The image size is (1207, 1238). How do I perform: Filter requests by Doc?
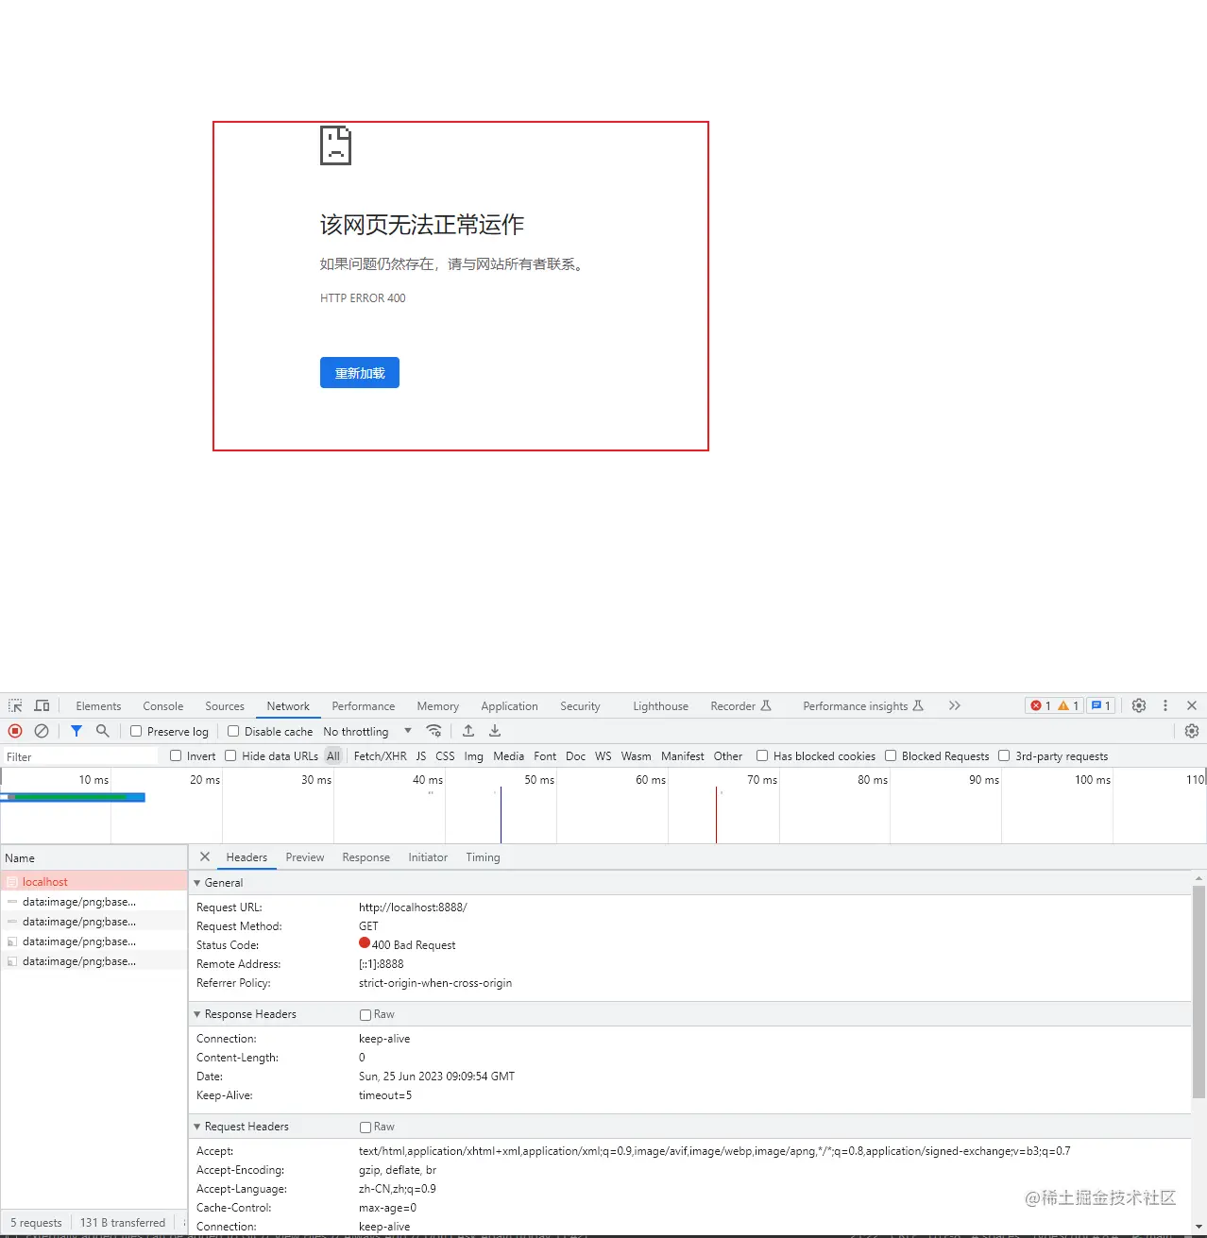coord(576,756)
